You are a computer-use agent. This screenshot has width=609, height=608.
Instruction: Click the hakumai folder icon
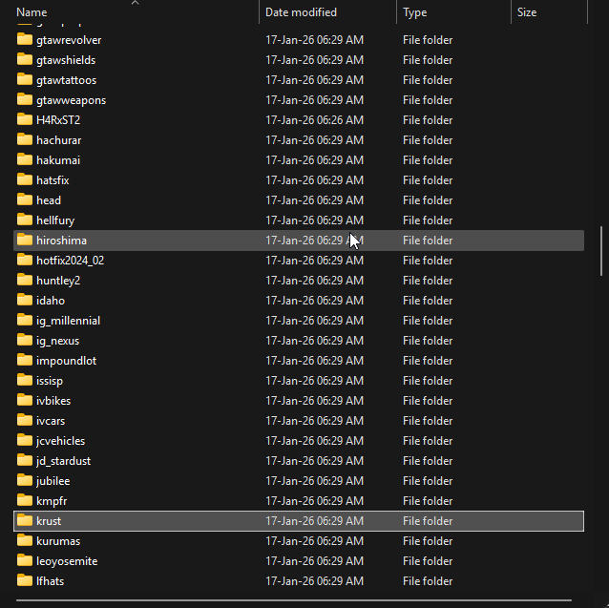click(x=25, y=160)
